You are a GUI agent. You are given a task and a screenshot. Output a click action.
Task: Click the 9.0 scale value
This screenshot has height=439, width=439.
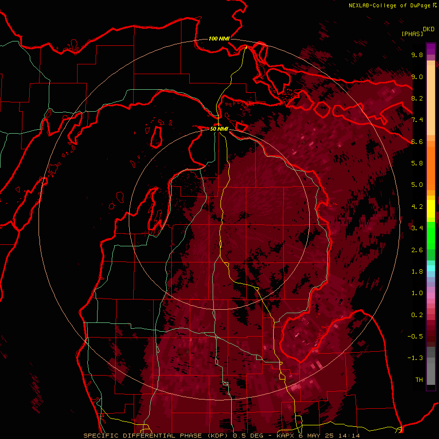click(x=417, y=77)
